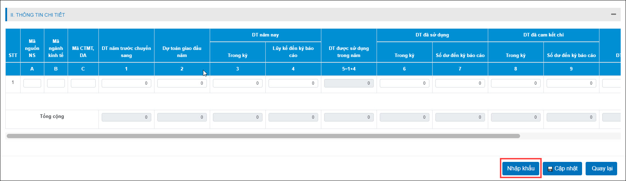Click DT đã cam kết chi Trong kỳ input
Viewport: 626px width, 181px height.
(516, 83)
